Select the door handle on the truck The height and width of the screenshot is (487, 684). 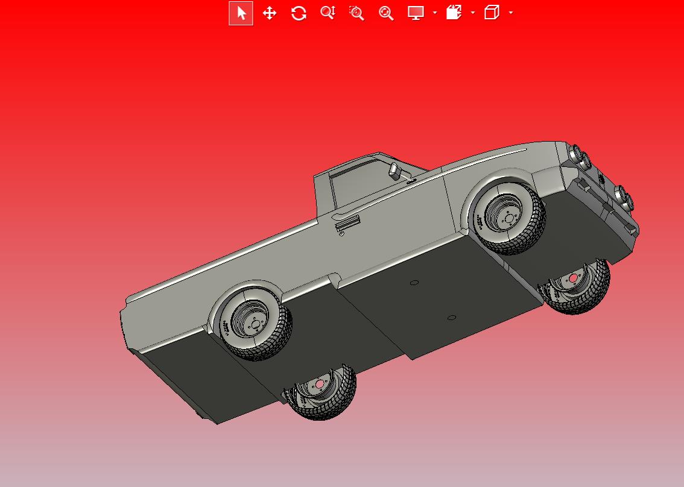tap(347, 223)
